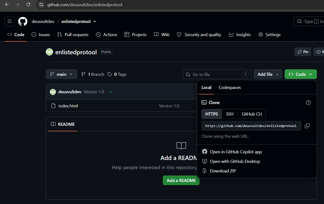Switch to the Codespaces tab
The image size is (324, 204).
[230, 88]
